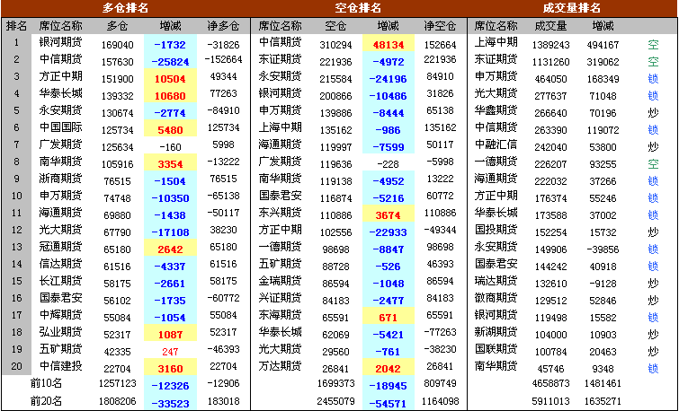Click the highlighted value 3160
The image size is (679, 411).
[170, 369]
